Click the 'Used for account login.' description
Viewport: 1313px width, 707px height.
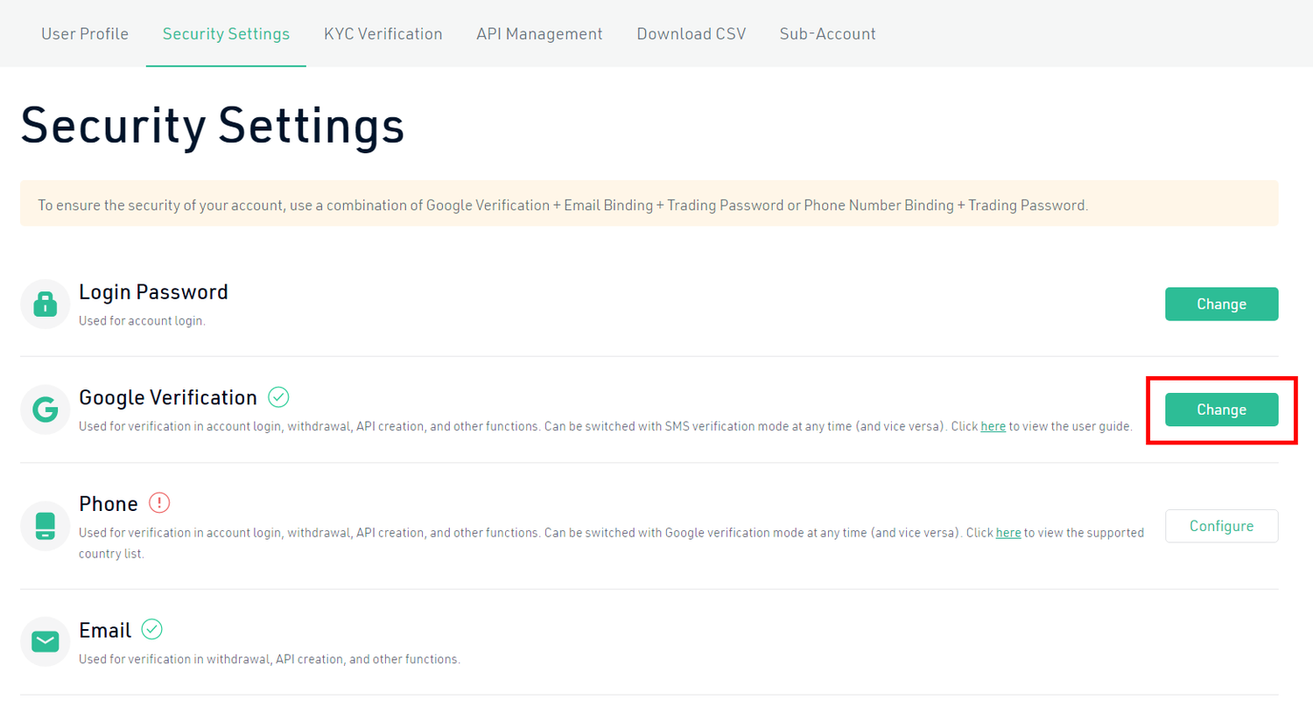142,321
